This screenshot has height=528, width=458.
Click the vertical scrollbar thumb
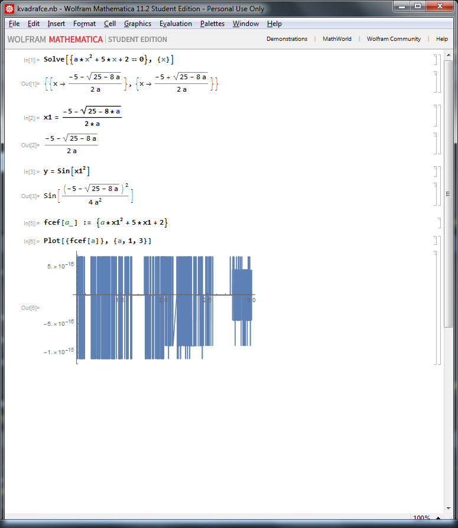tap(448, 193)
